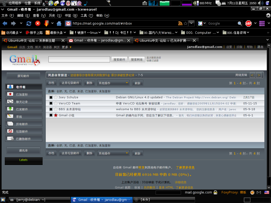
Task: Bookmark this page with the address bar star
Action: pyautogui.click(x=186, y=23)
